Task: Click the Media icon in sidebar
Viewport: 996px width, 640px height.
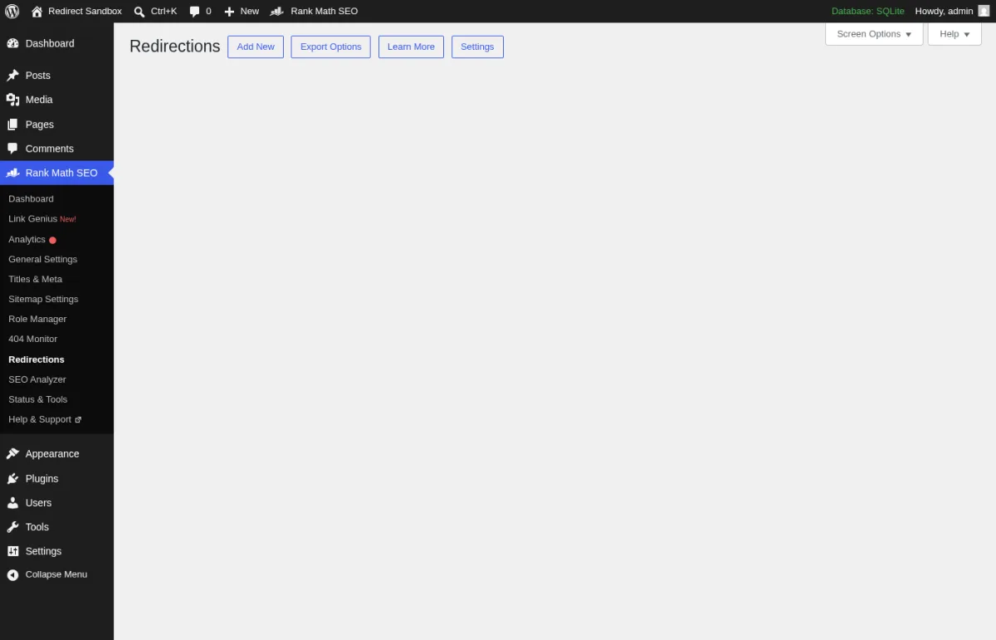Action: [12, 100]
